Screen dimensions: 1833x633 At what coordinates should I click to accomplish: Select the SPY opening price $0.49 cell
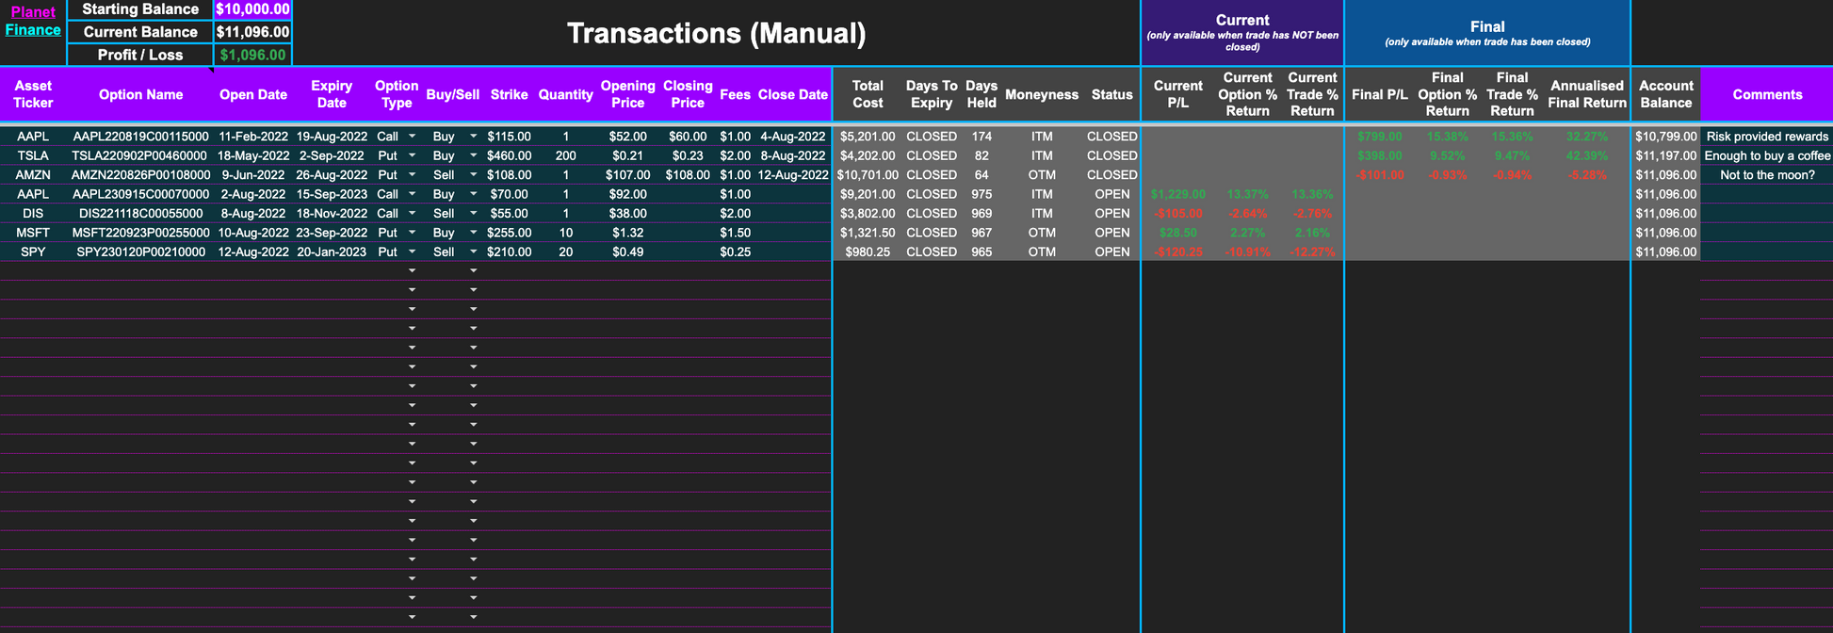coord(627,252)
